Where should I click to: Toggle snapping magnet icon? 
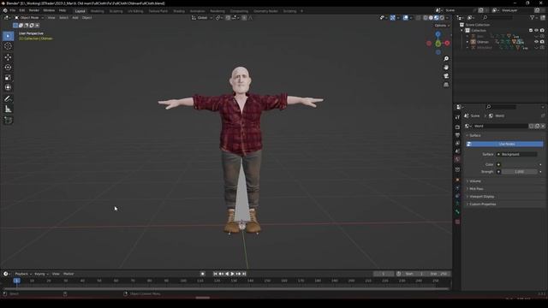coord(228,17)
